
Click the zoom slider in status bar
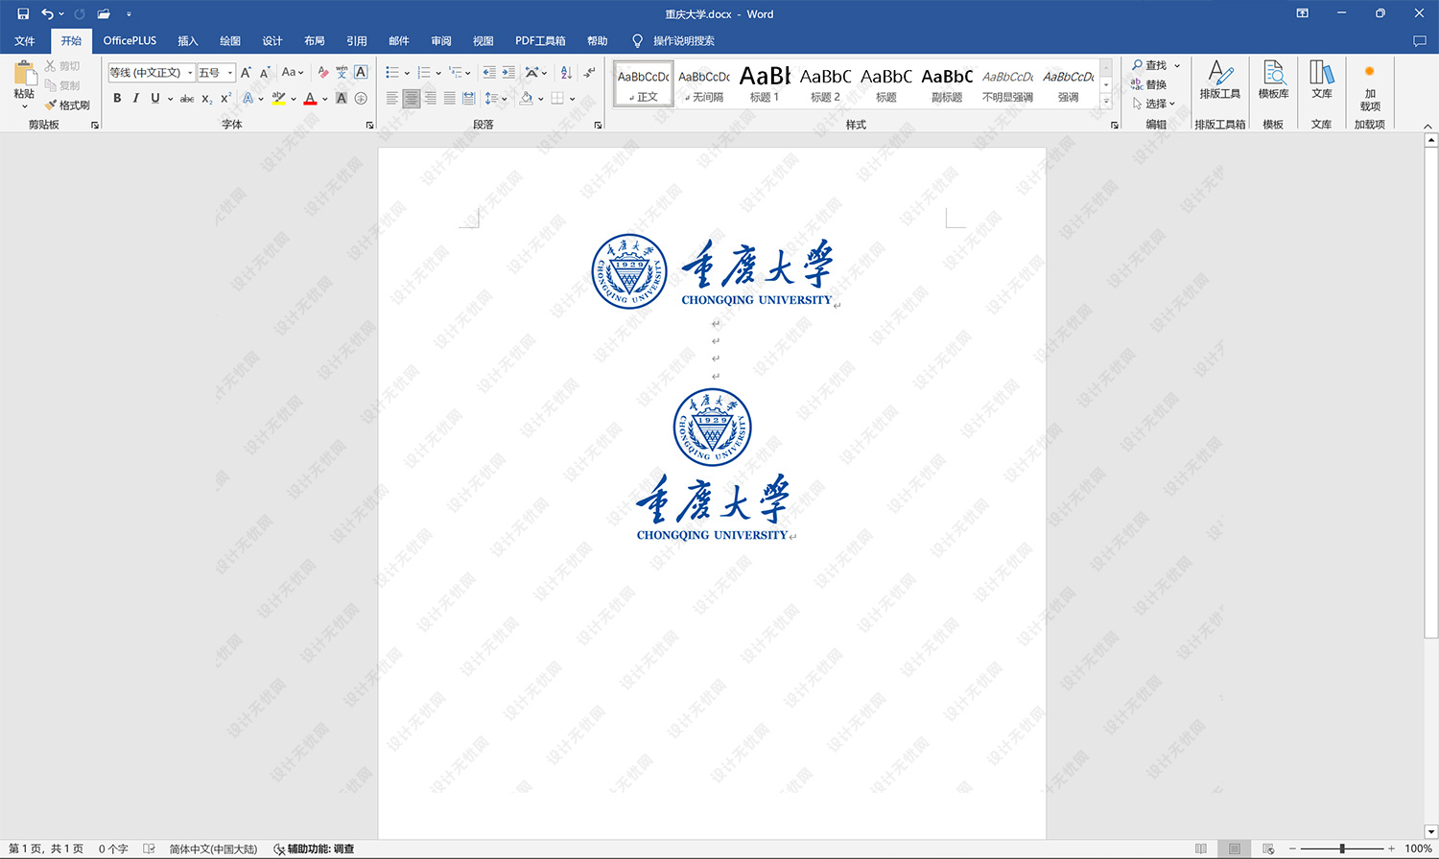(x=1342, y=848)
